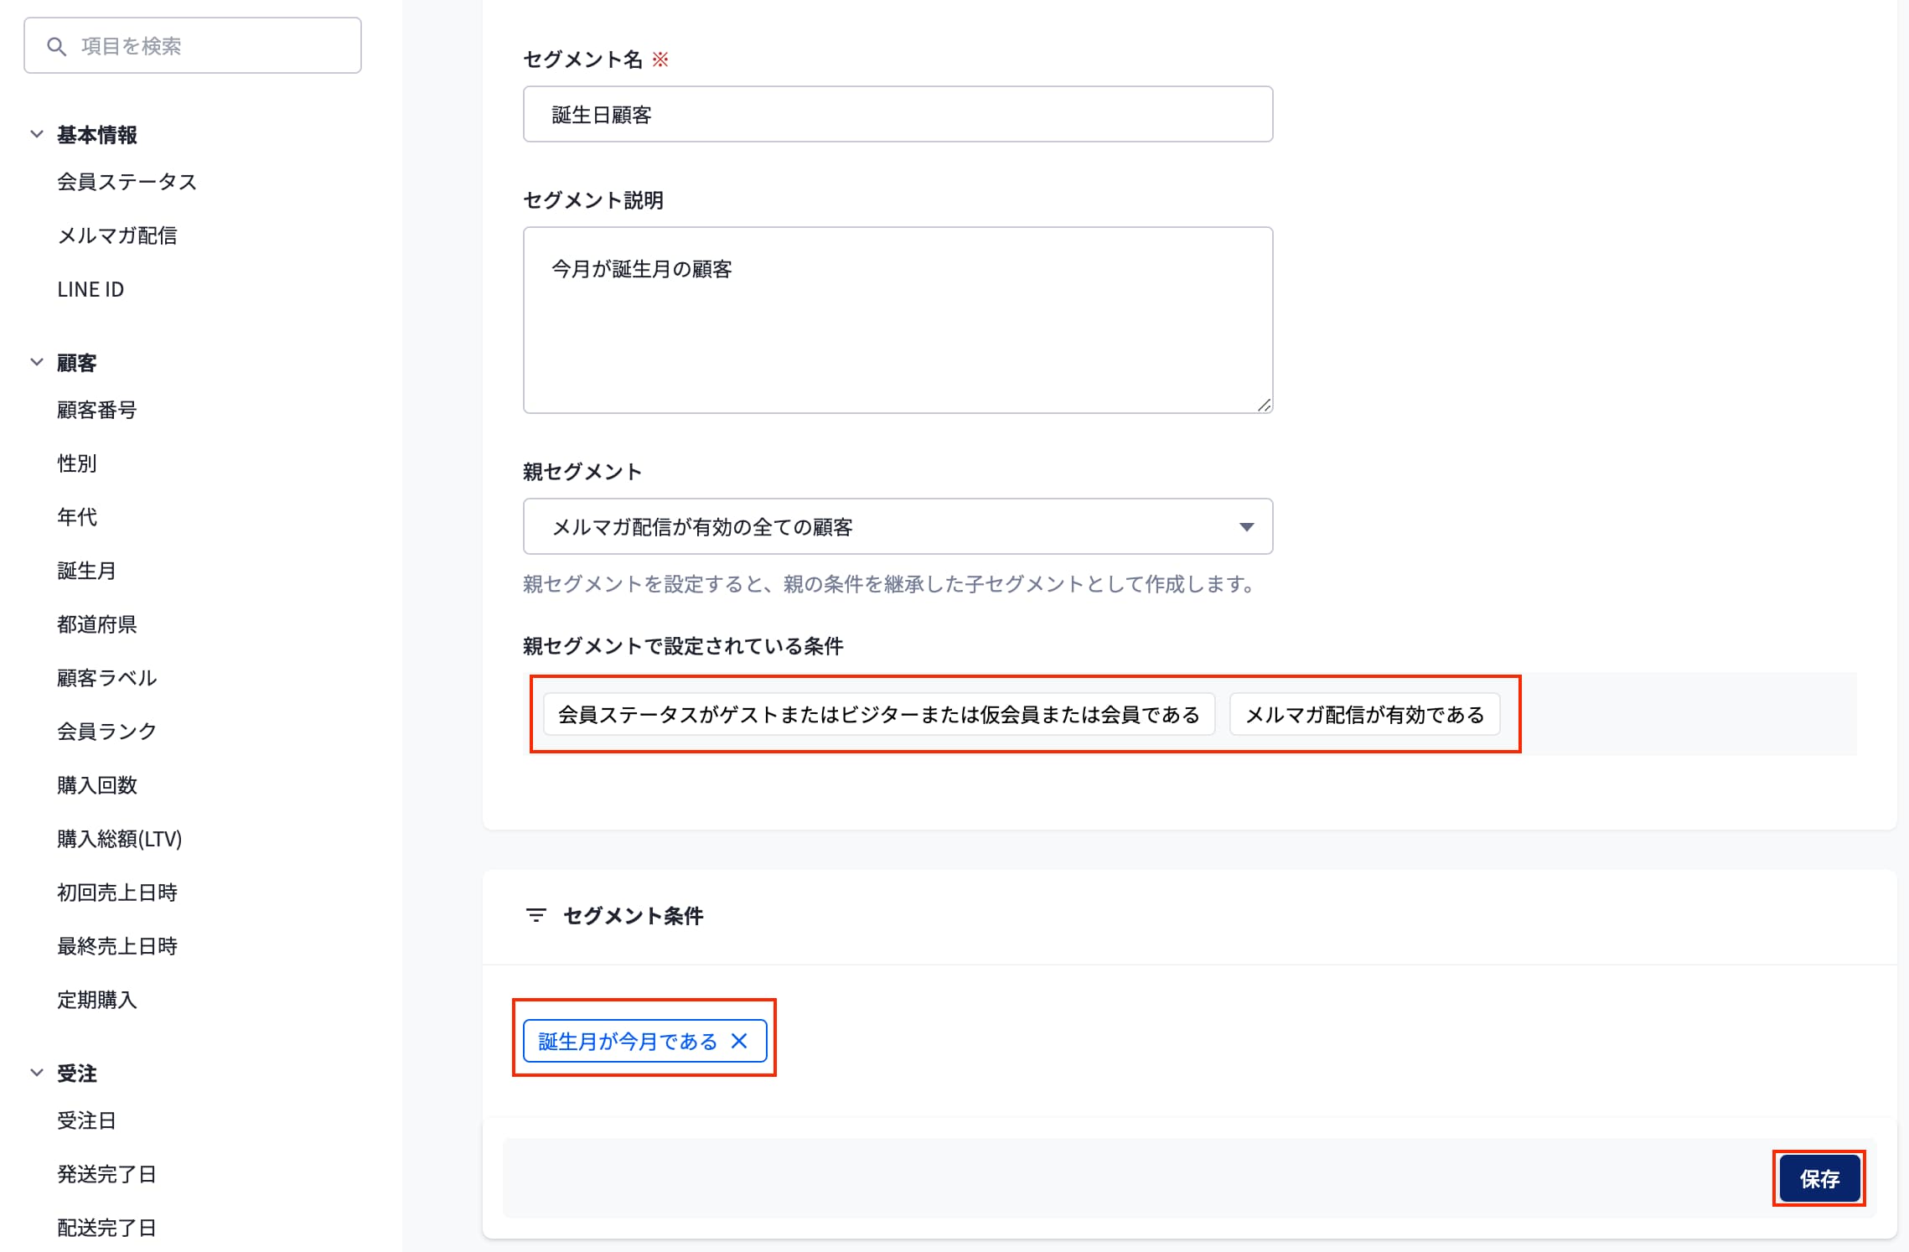Click the 保存 button
The width and height of the screenshot is (1909, 1252).
pos(1818,1178)
